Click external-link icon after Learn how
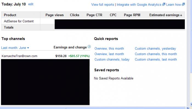The height and width of the screenshot is (109, 192). 183,4
